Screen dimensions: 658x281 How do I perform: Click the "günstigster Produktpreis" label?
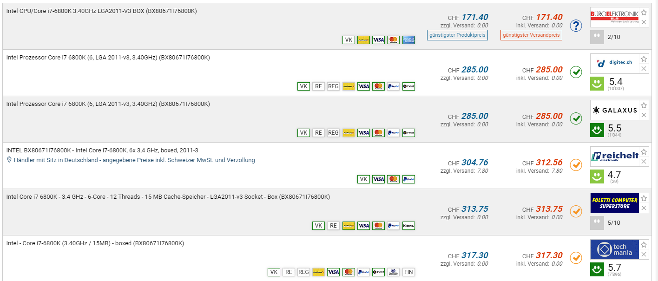[457, 35]
